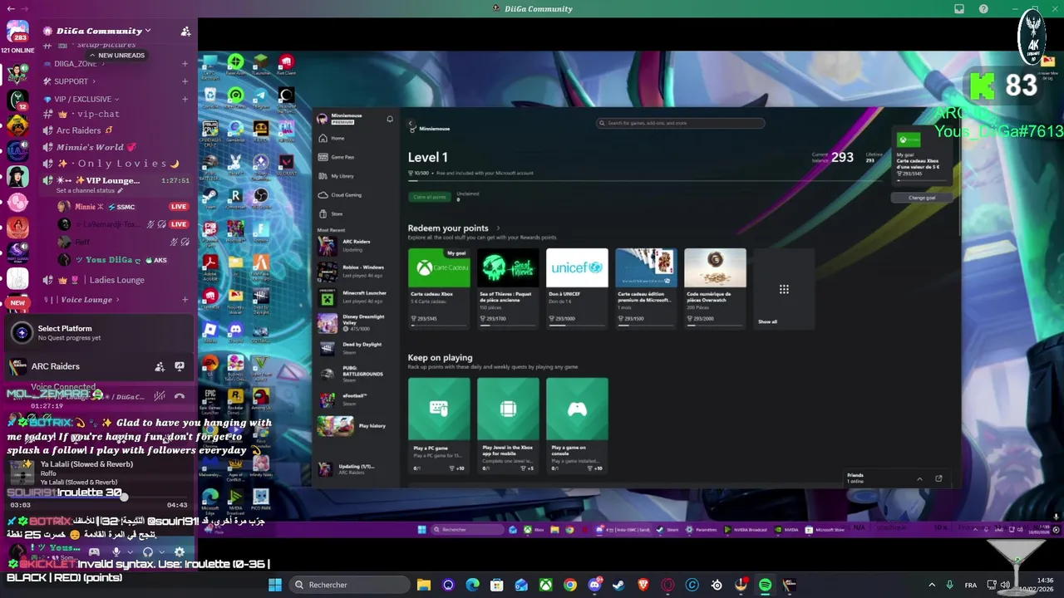Viewport: 1064px width, 598px height.
Task: Toggle noise suppression in voice panel
Action: [x=160, y=396]
